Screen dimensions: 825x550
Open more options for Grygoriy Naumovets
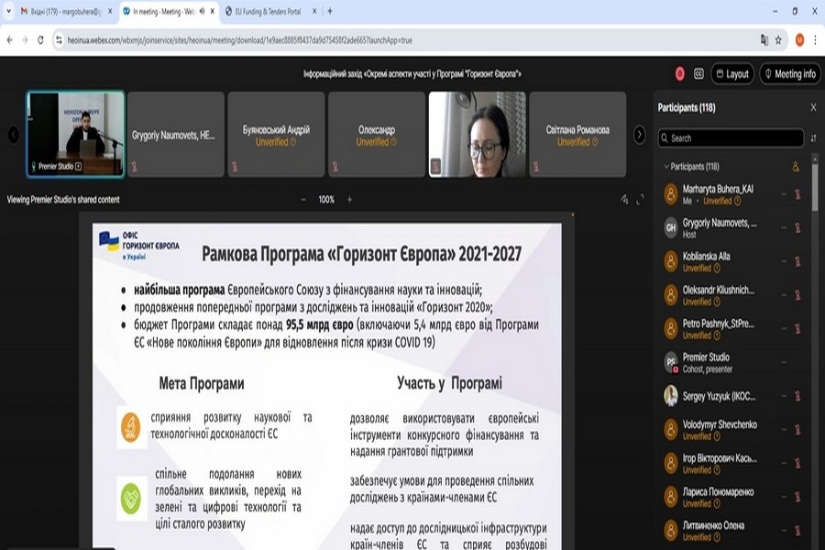click(784, 227)
